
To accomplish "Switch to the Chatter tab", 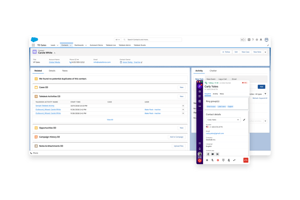I will (x=213, y=70).
